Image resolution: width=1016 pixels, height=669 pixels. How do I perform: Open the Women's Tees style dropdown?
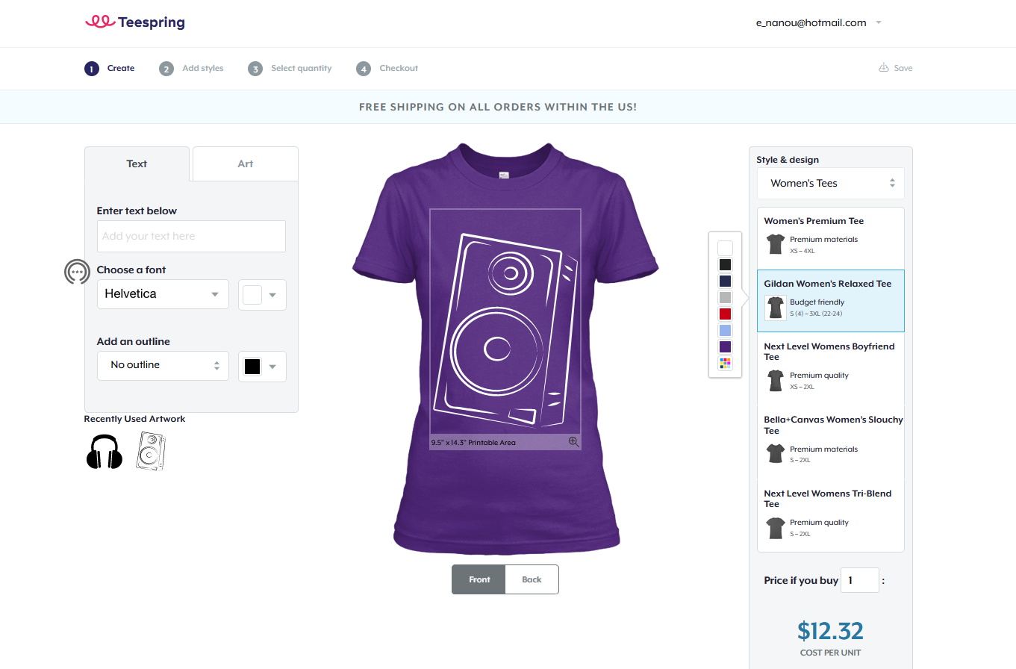pos(830,184)
